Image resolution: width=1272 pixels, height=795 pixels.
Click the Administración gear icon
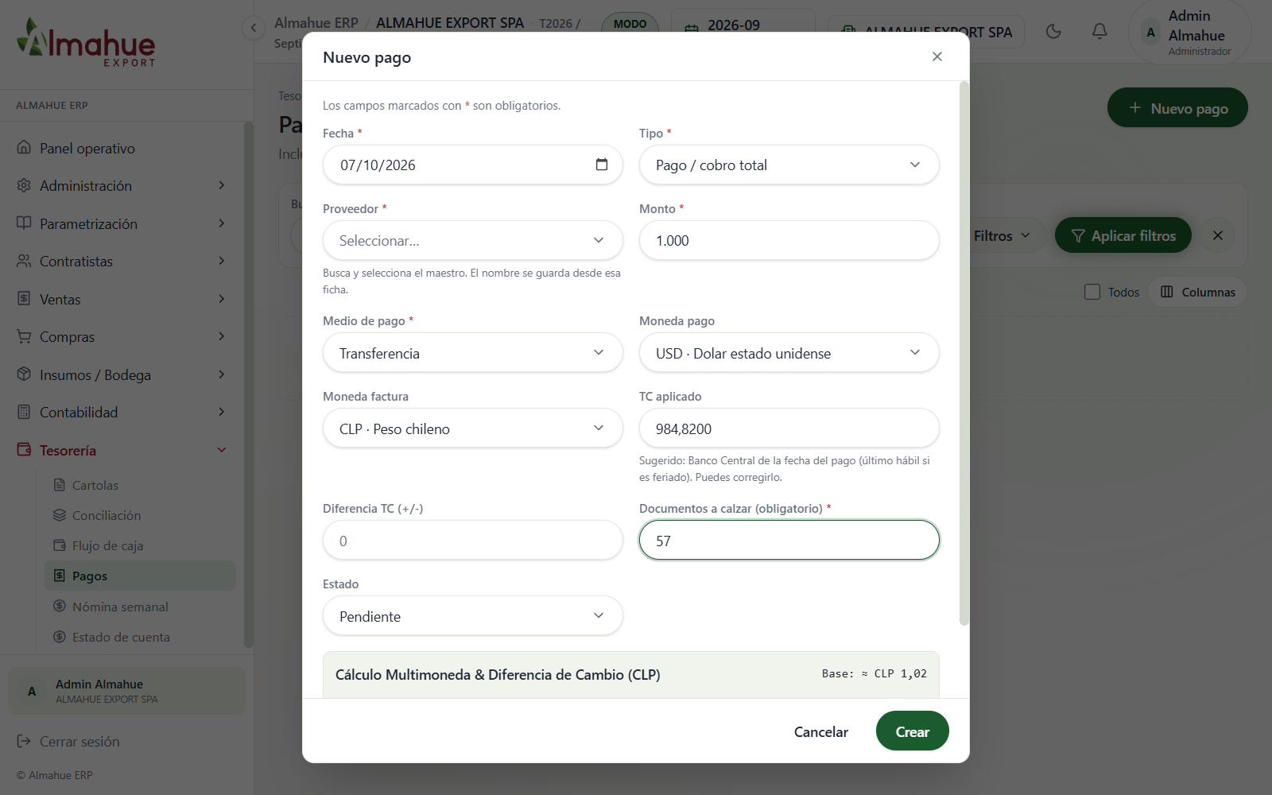24,185
